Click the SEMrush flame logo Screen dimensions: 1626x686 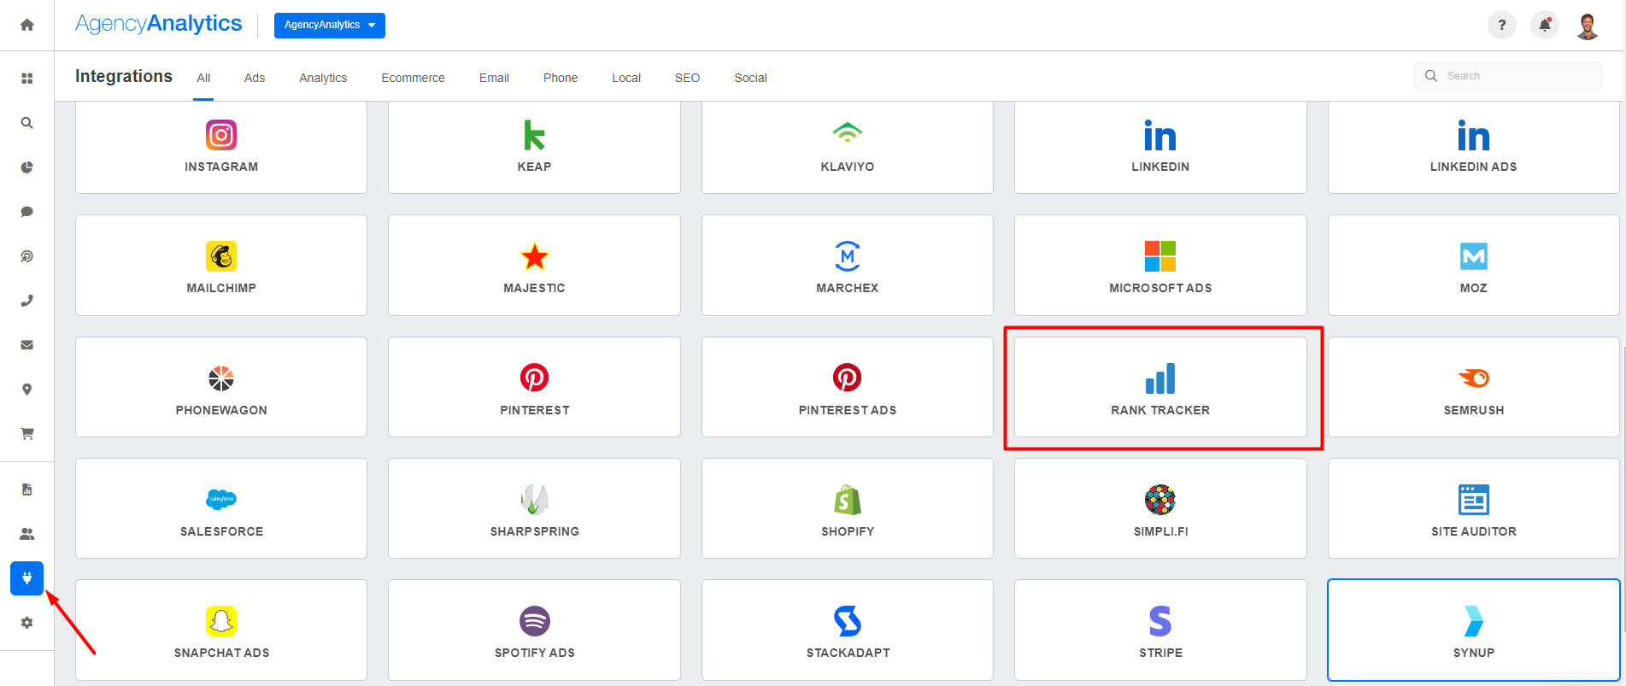coord(1474,378)
